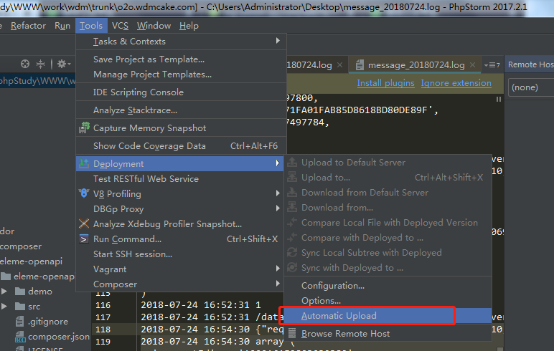Click the Deployment menu icon
This screenshot has height=351, width=554.
[x=84, y=164]
